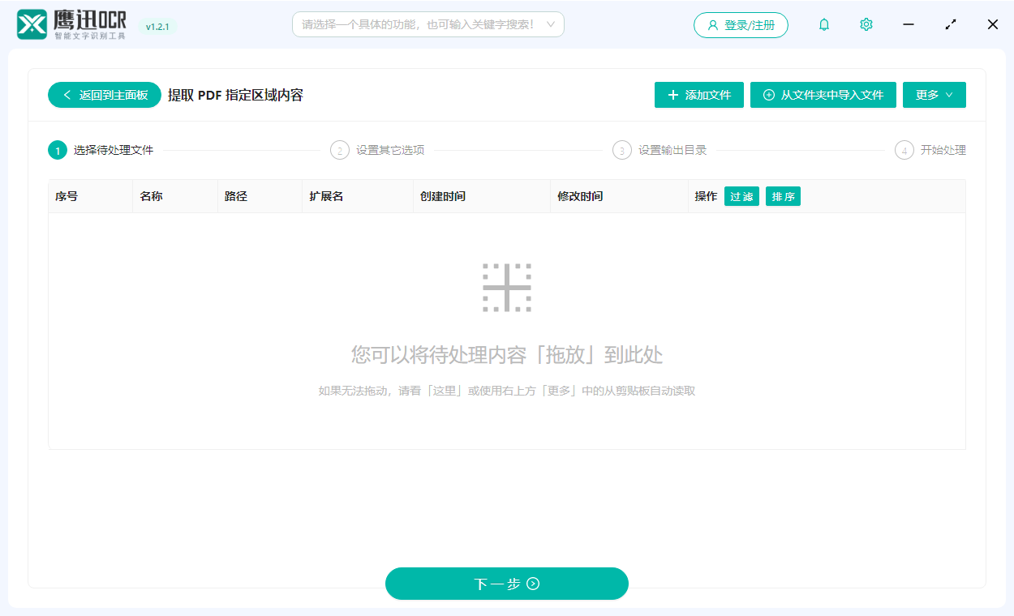Viewport: 1014px width, 616px height.
Task: Click the 鹰迅OCR logo icon
Action: tap(32, 25)
